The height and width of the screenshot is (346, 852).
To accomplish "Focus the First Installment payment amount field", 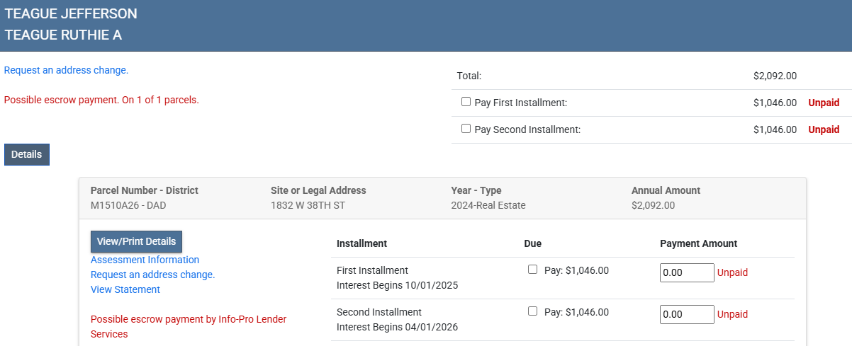I will pyautogui.click(x=686, y=272).
